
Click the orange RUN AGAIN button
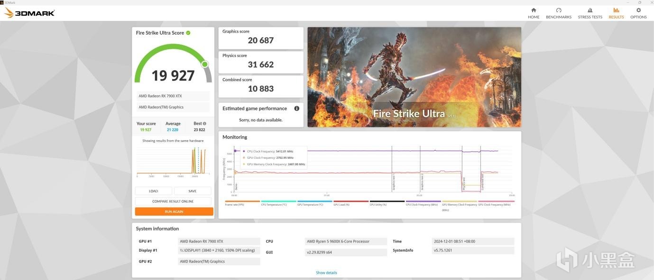point(174,212)
